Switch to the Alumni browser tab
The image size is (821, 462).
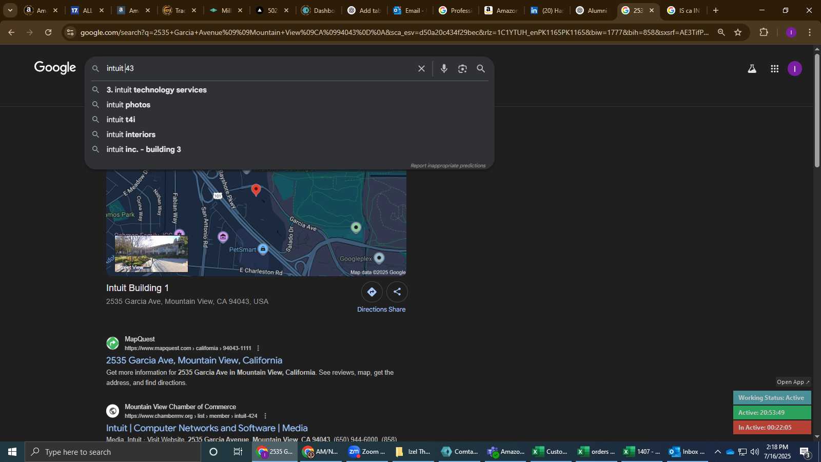(x=593, y=10)
